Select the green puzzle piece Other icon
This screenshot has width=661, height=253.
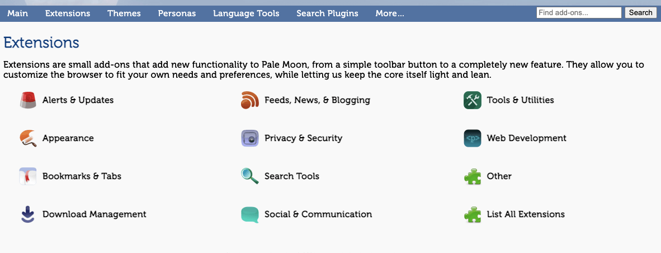point(472,176)
